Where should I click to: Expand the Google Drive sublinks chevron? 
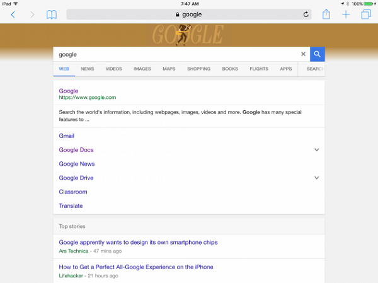(316, 178)
